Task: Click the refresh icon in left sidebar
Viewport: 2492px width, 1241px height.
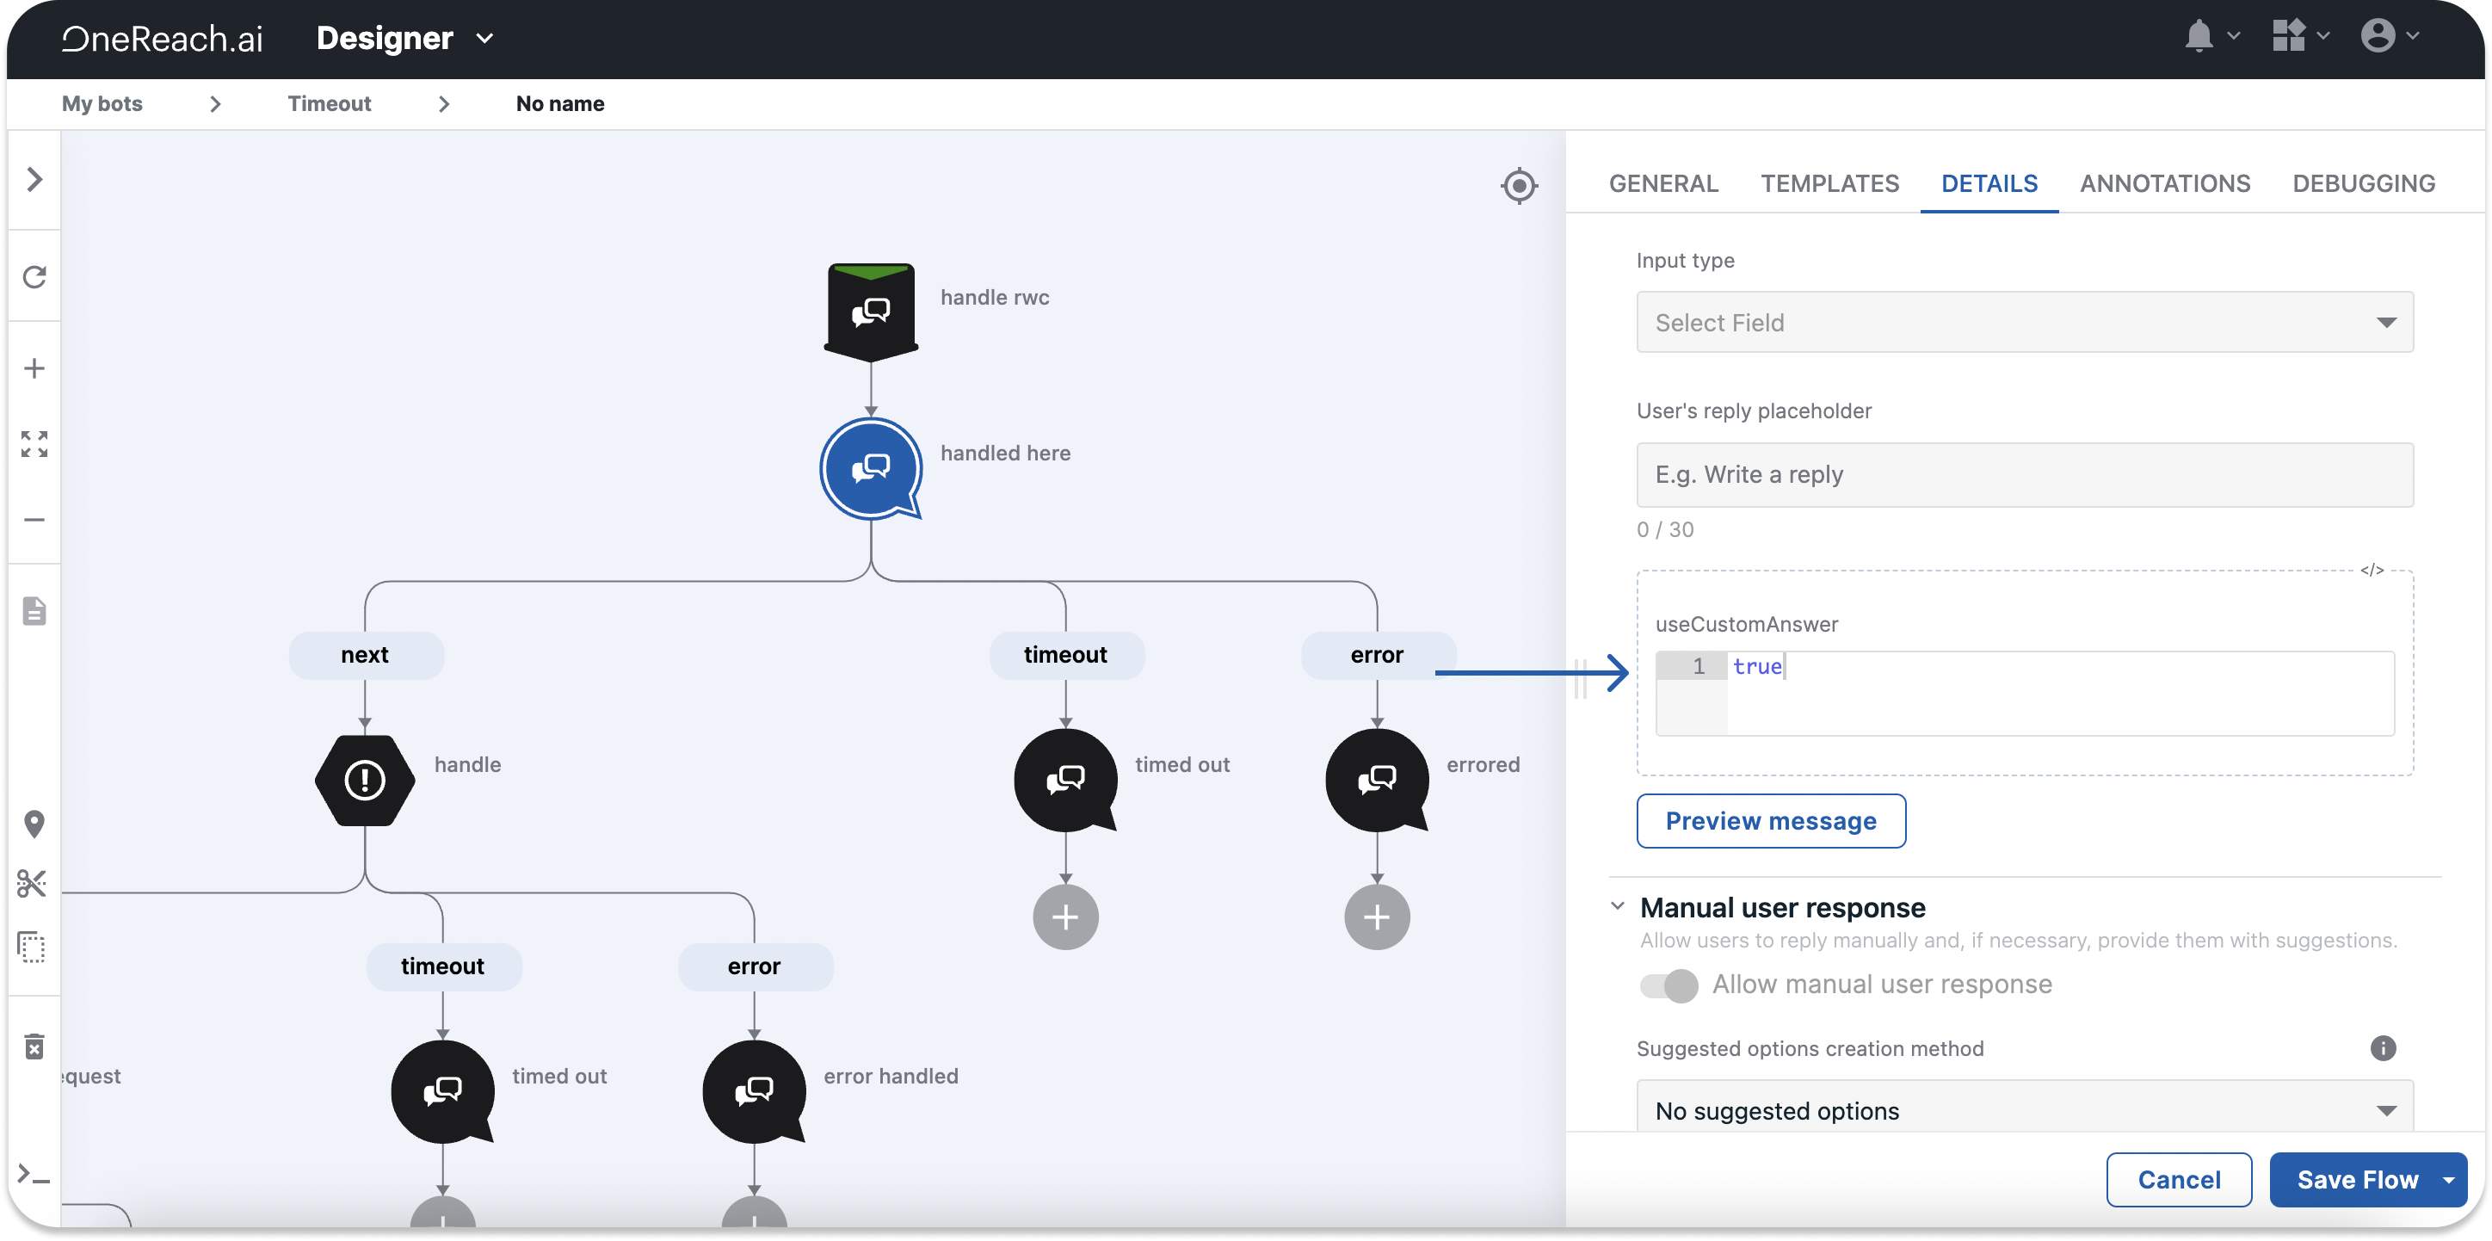Action: tap(34, 278)
